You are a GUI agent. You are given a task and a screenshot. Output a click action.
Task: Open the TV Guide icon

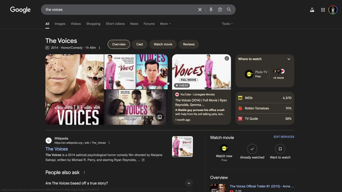coord(240,119)
